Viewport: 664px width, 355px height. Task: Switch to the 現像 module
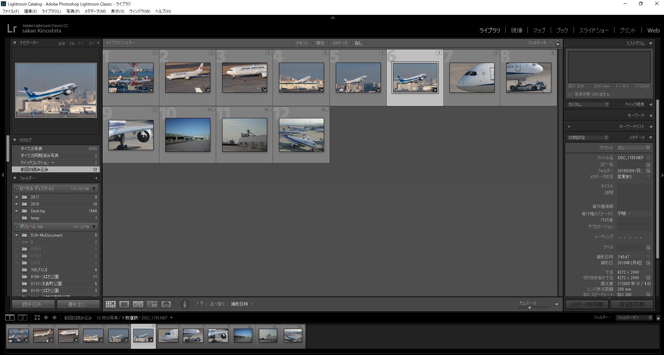pos(516,30)
